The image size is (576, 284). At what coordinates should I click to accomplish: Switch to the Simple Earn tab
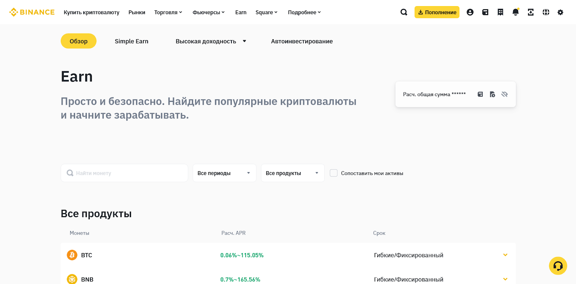click(x=131, y=41)
